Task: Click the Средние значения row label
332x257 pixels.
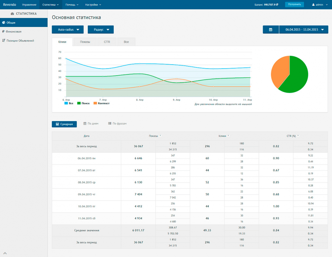Action: (87, 230)
